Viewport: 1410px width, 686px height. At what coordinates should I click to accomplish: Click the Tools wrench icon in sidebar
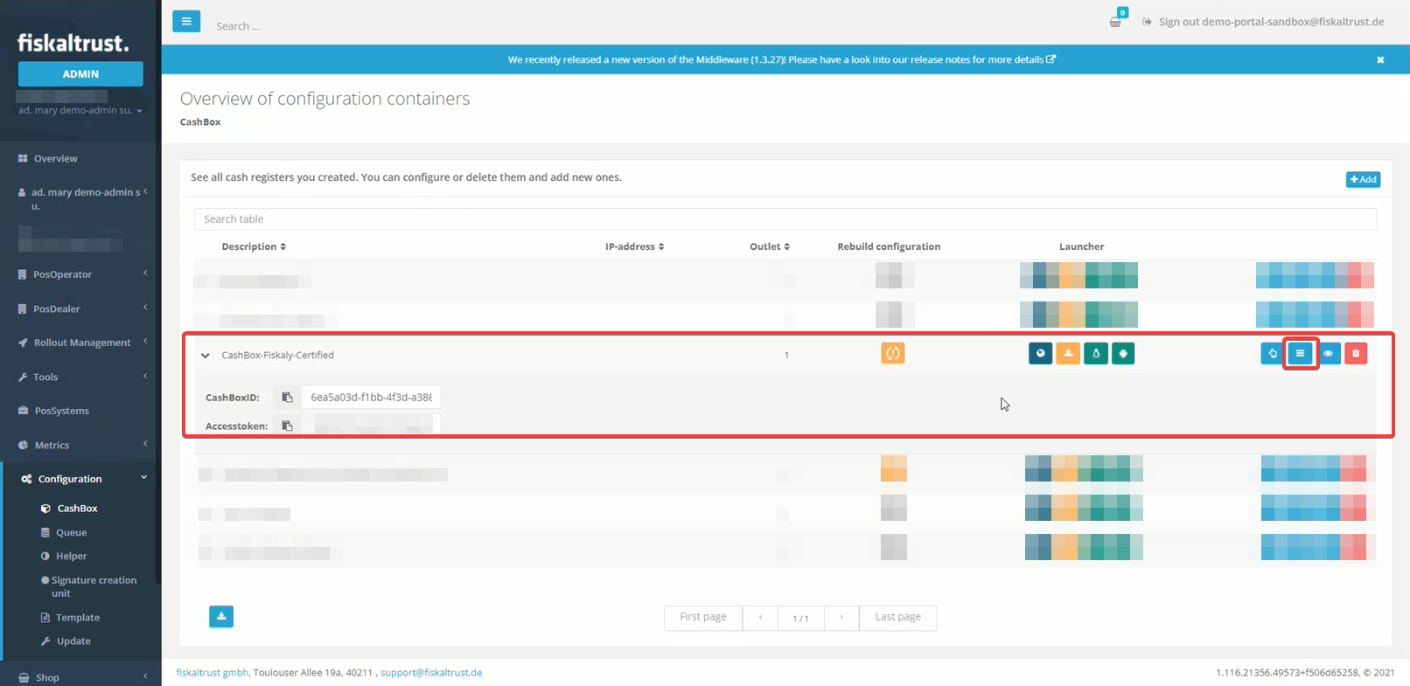click(23, 377)
